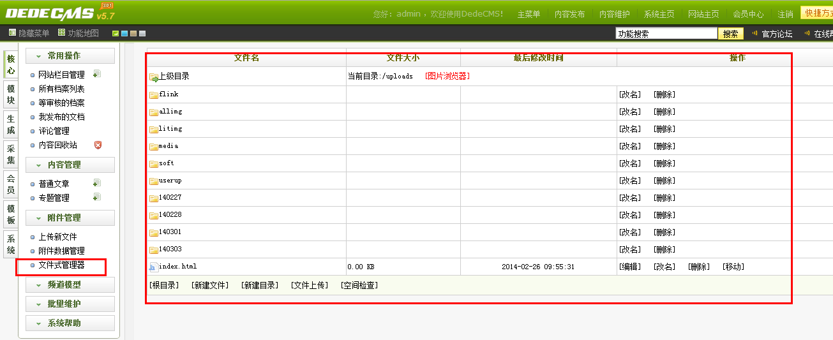The width and height of the screenshot is (833, 340).
Task: Open 系统主页 in top navigation
Action: coord(659,14)
